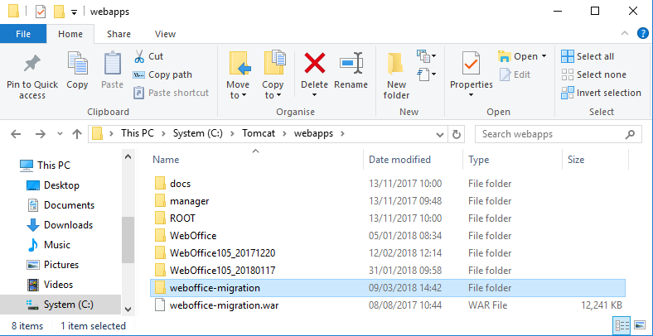Cut the selected item with scissors

coord(148,56)
